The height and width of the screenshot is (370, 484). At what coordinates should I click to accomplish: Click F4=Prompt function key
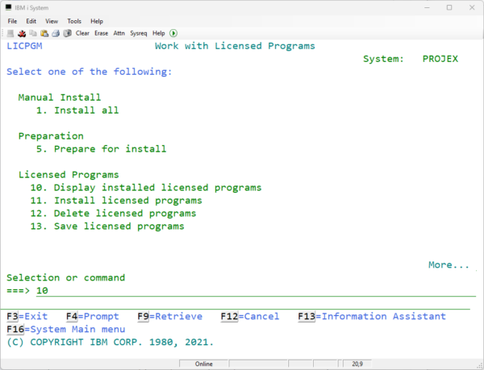pyautogui.click(x=92, y=316)
